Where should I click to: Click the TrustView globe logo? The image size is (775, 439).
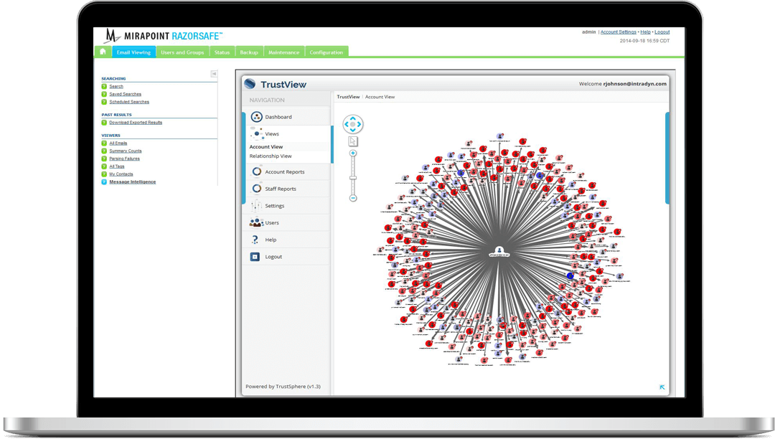(250, 84)
